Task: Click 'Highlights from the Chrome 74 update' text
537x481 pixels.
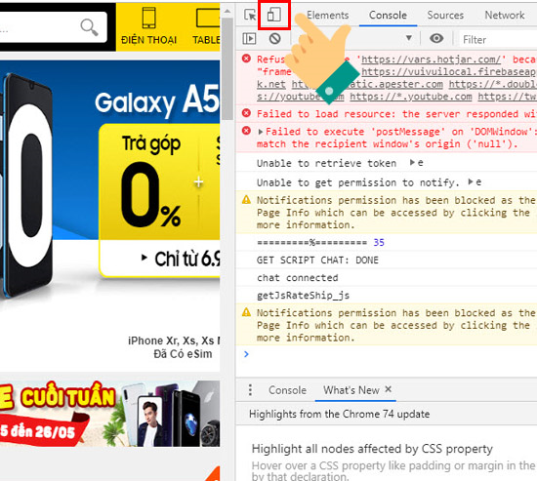Action: 339,414
